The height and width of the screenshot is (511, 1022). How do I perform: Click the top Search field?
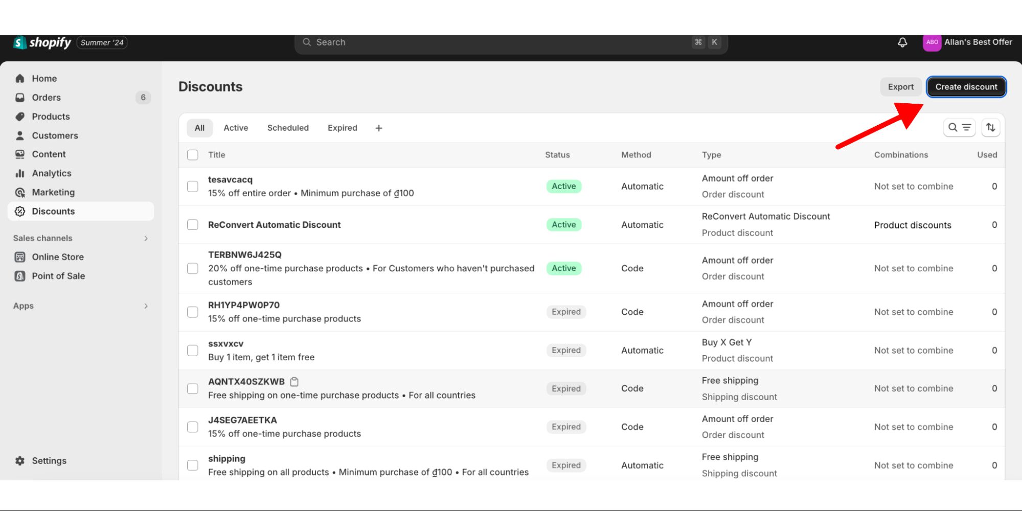click(501, 42)
